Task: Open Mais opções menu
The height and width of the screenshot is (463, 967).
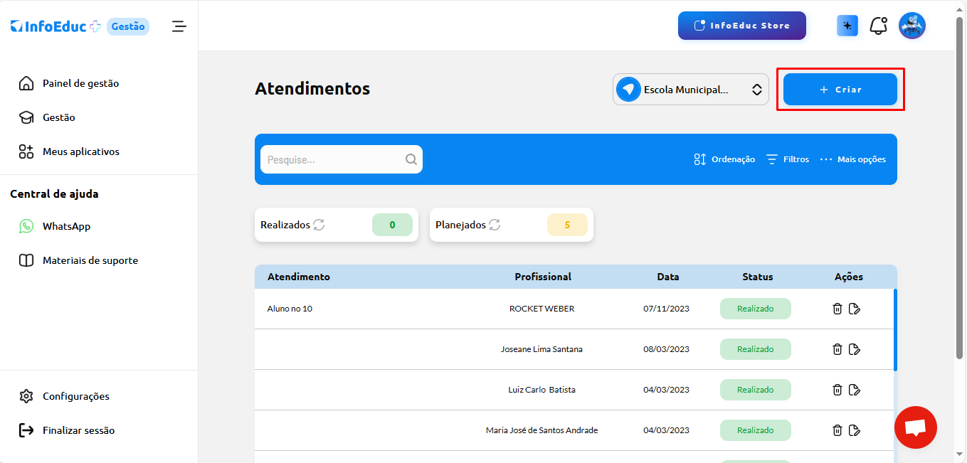Action: [853, 159]
